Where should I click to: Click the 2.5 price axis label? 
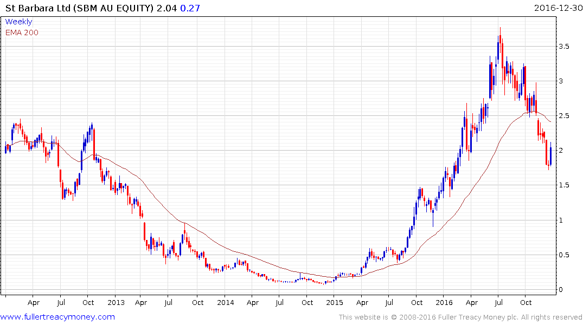(563, 116)
